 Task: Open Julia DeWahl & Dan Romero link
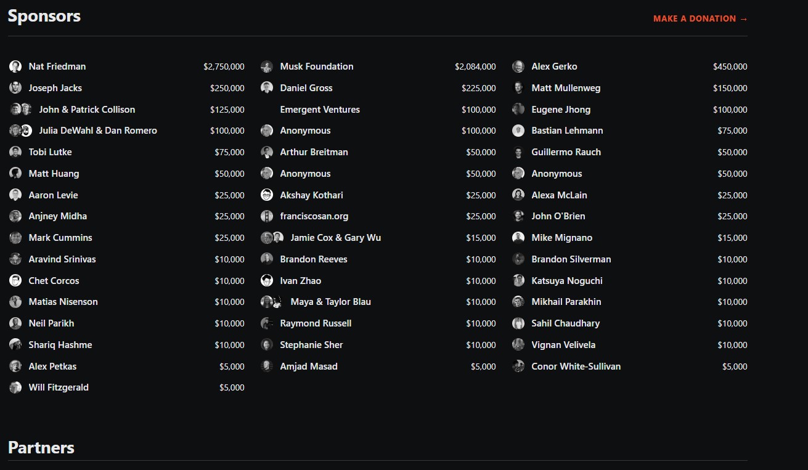point(98,131)
